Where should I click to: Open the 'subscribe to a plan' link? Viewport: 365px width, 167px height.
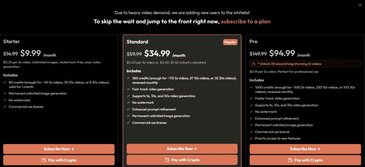[x=246, y=21]
